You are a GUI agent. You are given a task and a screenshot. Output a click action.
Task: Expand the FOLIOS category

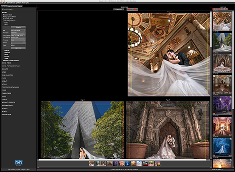(4, 78)
